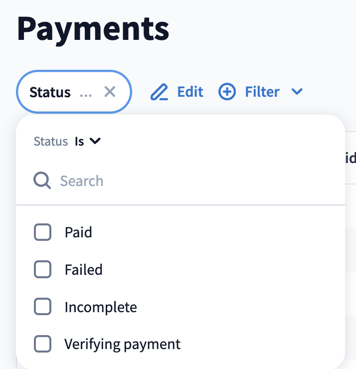Click the ellipsis inside the Status chip

coord(86,93)
